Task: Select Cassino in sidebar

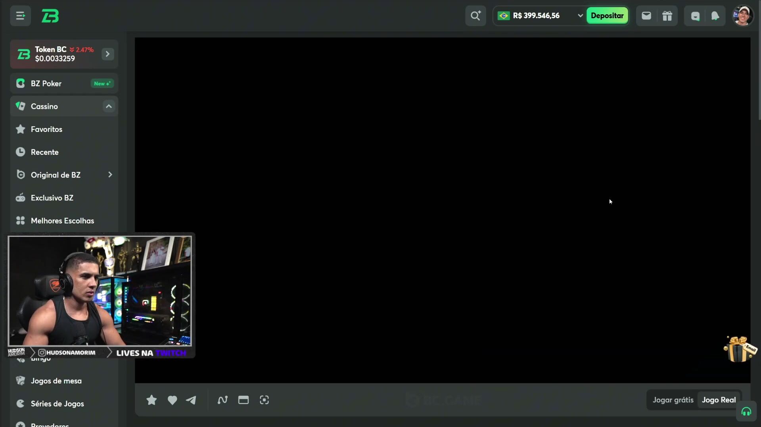Action: point(64,107)
